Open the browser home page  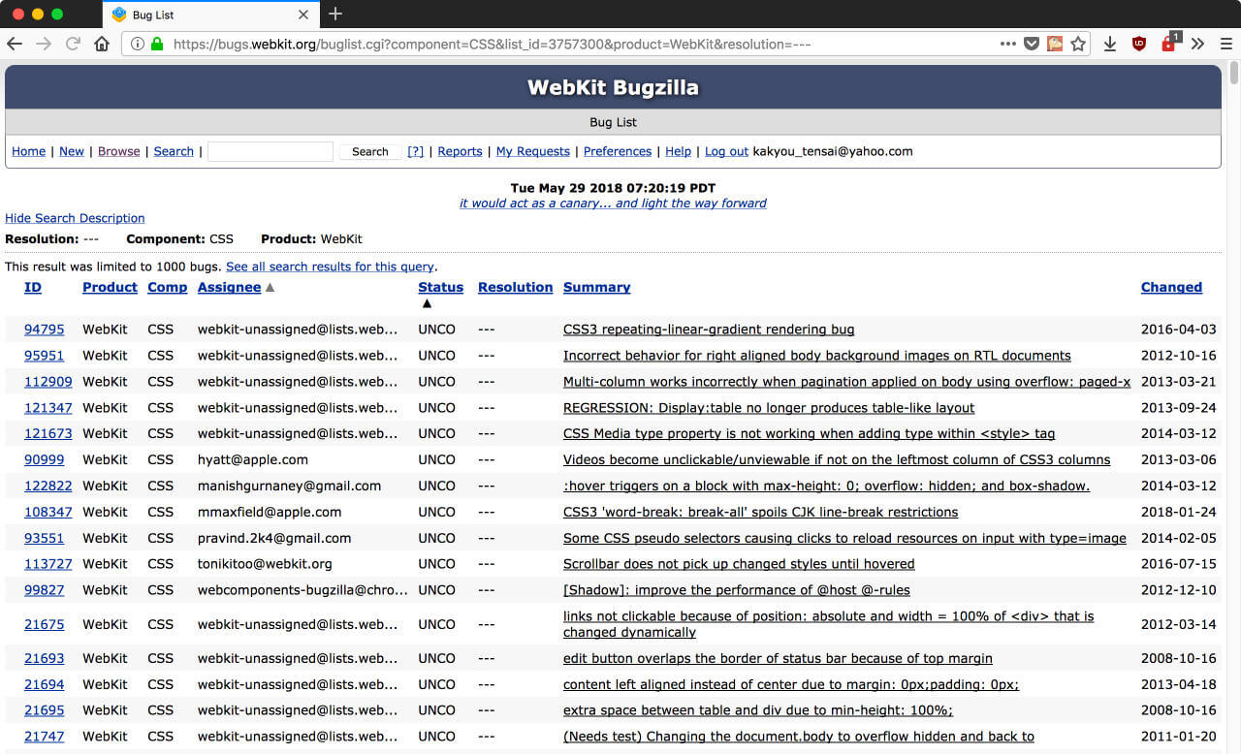101,44
